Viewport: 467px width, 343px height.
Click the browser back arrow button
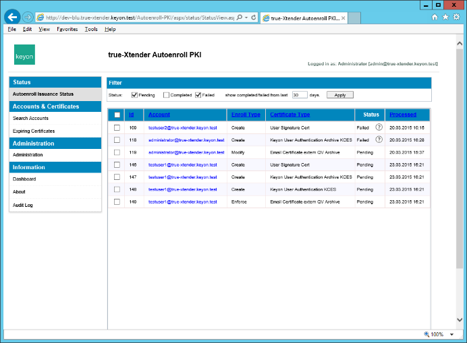(12, 18)
